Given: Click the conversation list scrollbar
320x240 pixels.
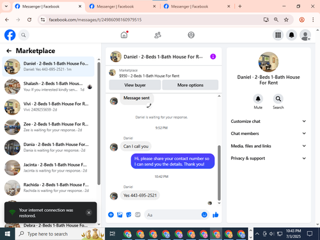Looking at the screenshot, I should 99,124.
